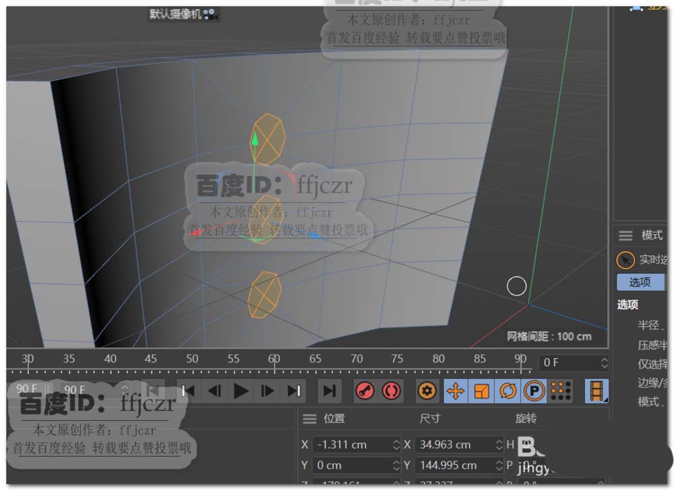Open attribute manager hamburger menu

click(625, 236)
